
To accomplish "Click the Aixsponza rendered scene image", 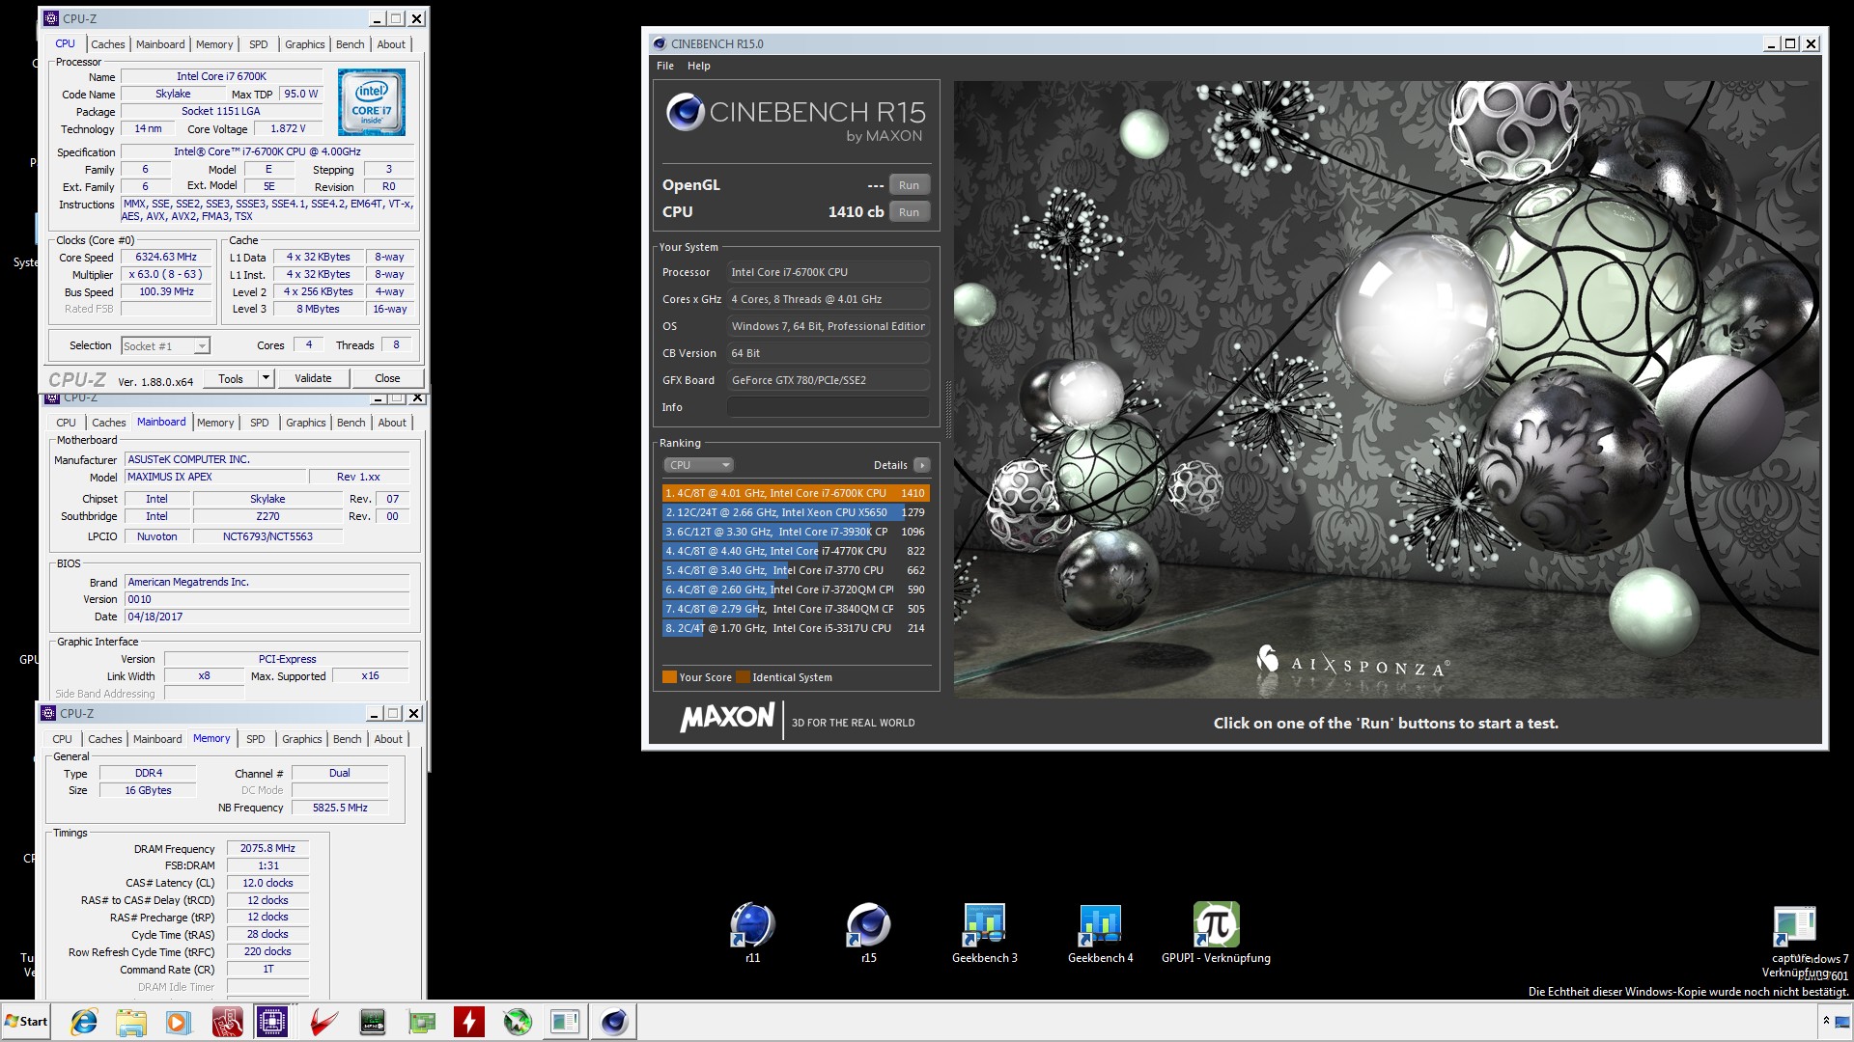I will pyautogui.click(x=1387, y=389).
